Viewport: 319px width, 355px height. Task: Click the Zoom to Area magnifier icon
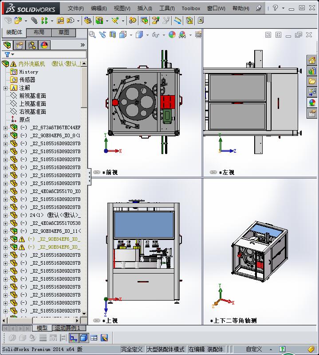tap(92, 35)
